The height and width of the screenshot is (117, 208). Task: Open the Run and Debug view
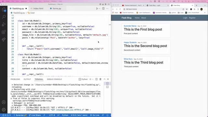pos(4,24)
